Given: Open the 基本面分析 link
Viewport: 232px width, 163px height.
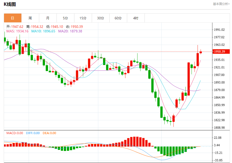Looking at the screenshot, I should [221, 4].
